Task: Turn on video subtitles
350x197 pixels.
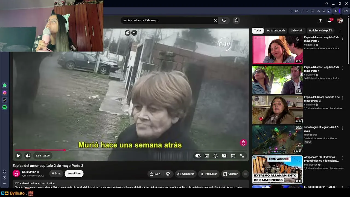Action: coord(207,156)
